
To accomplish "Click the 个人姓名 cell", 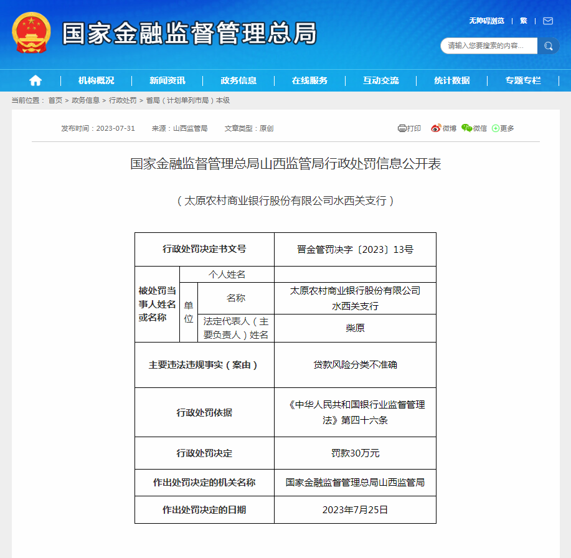I will (x=227, y=274).
